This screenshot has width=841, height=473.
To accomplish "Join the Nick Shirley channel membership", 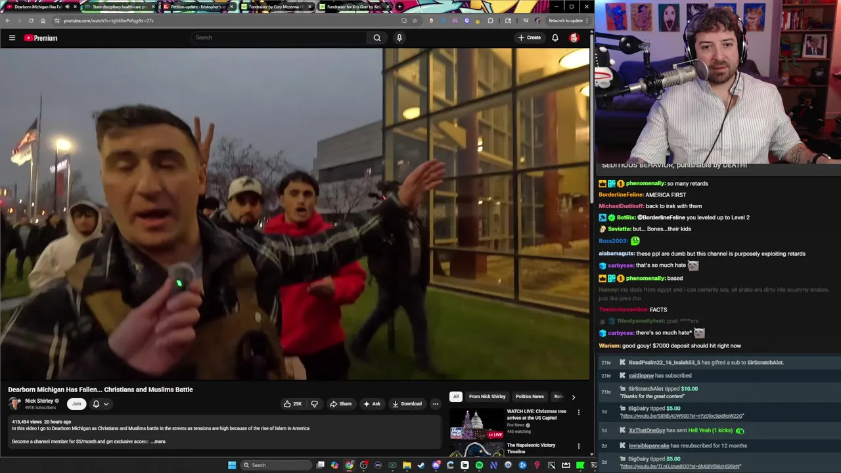I will [x=76, y=404].
